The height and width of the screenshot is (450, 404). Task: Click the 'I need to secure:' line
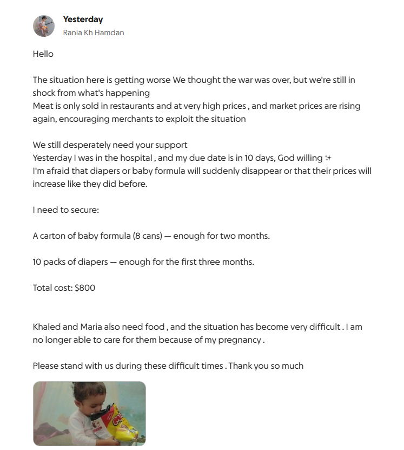(66, 210)
